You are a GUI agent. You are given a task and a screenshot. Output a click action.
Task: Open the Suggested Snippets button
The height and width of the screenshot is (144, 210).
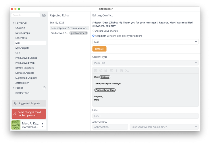pyautogui.click(x=29, y=103)
